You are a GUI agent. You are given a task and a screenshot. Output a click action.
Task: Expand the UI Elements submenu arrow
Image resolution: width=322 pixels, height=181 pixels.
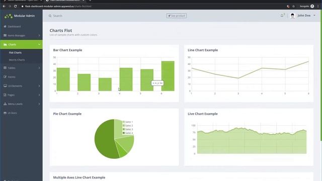pyautogui.click(x=39, y=86)
